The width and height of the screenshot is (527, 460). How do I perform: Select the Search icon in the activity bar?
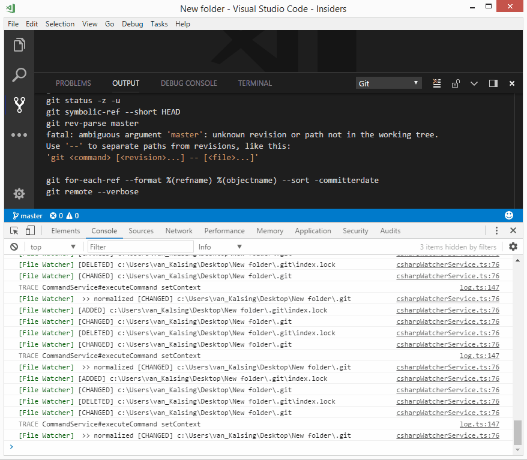point(19,74)
